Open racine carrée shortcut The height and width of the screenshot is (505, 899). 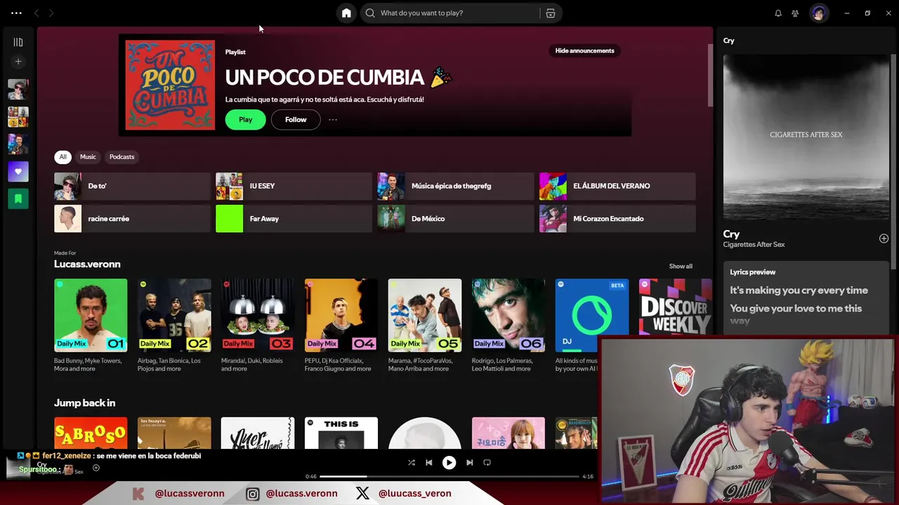(132, 219)
